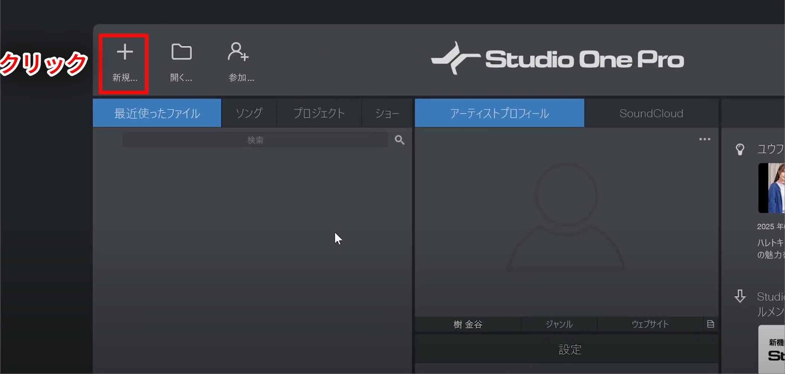Switch to the SoundCloud tab
Image resolution: width=785 pixels, height=374 pixels.
tap(651, 113)
